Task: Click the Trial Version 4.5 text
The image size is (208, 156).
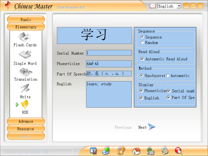Action: click(71, 8)
